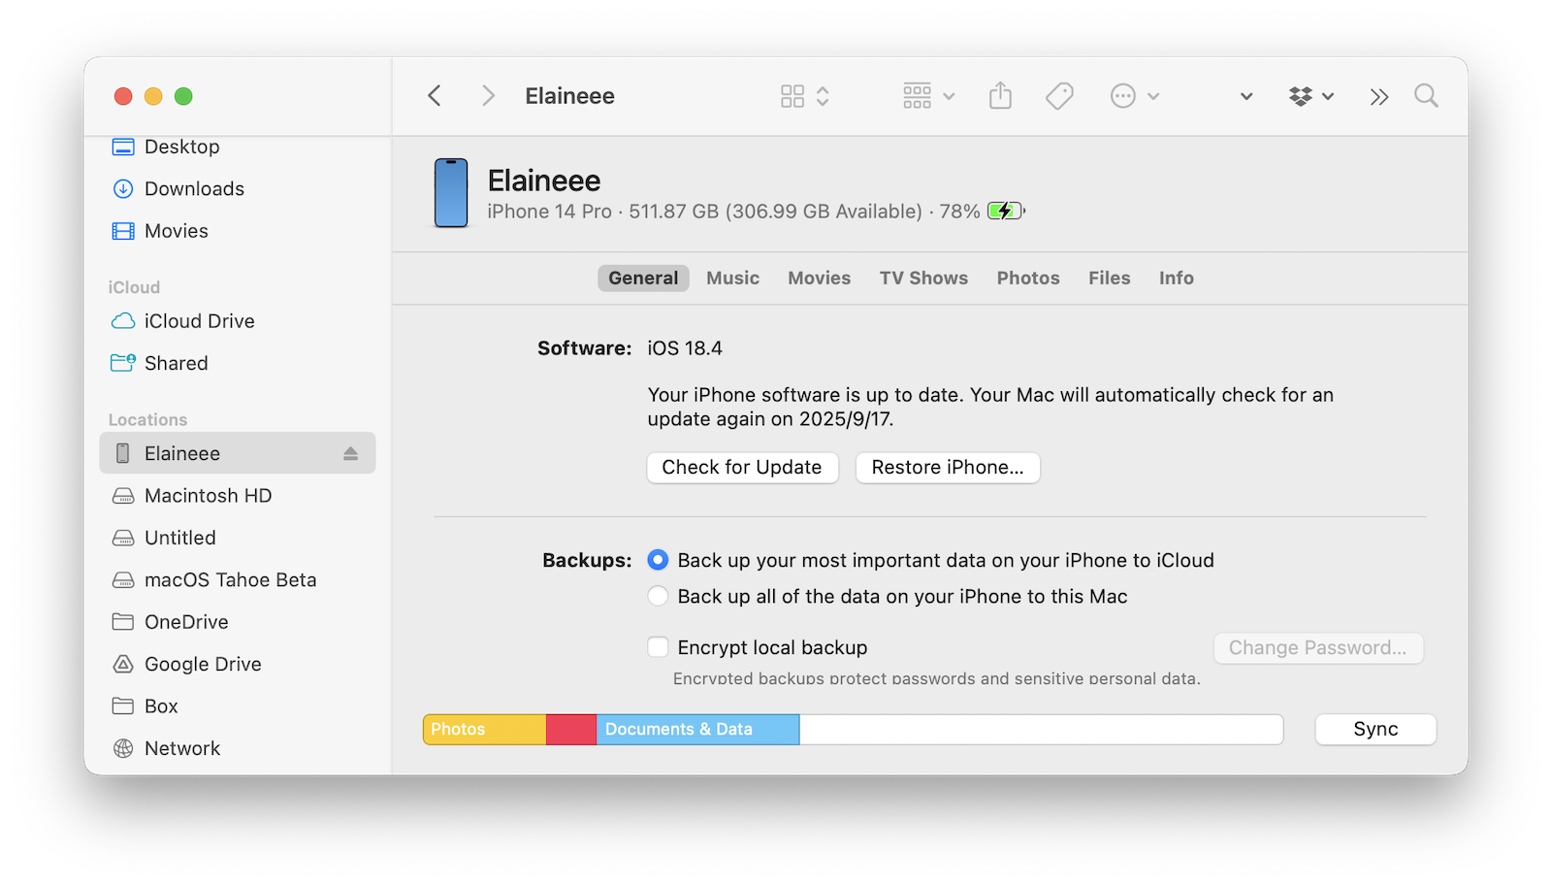Go back with the left chevron
Screen dimensions: 1552x886
click(x=435, y=96)
